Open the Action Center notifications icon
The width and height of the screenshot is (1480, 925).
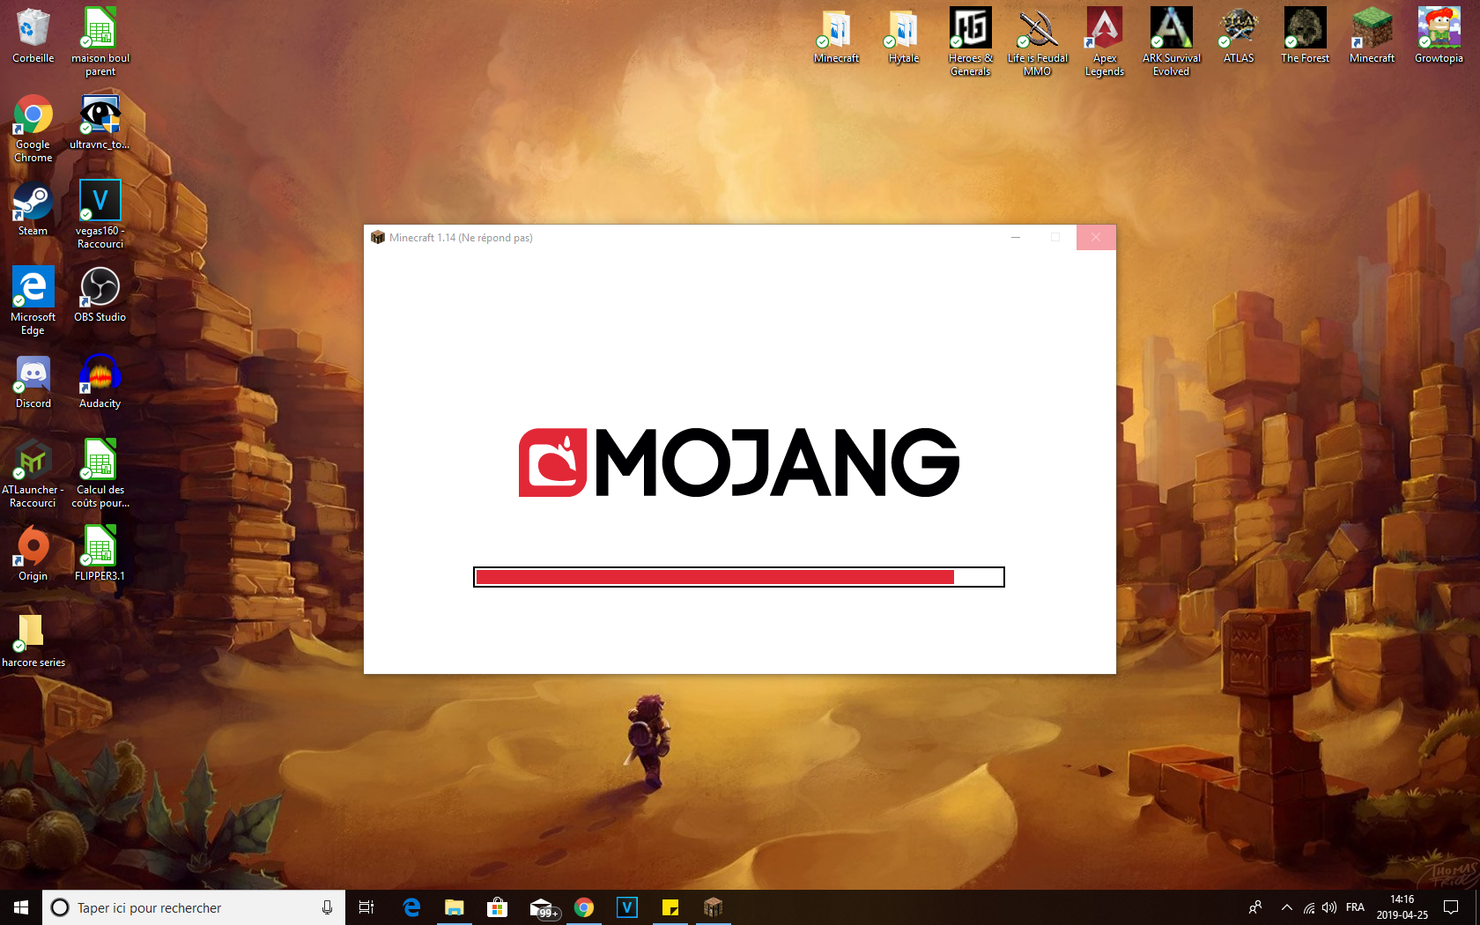tap(1451, 907)
